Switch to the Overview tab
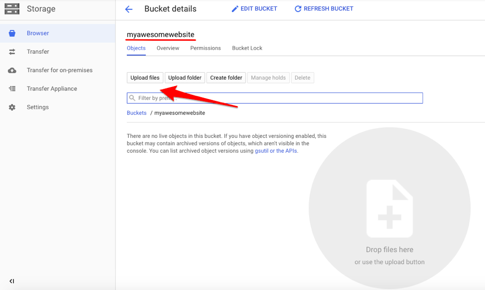 [168, 48]
